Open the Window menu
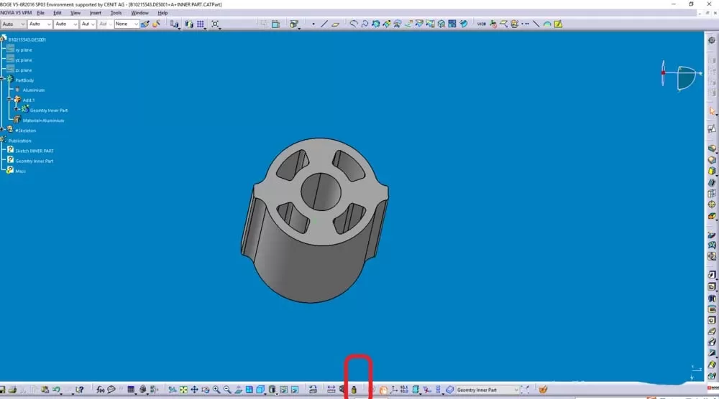This screenshot has height=399, width=719. tap(140, 13)
